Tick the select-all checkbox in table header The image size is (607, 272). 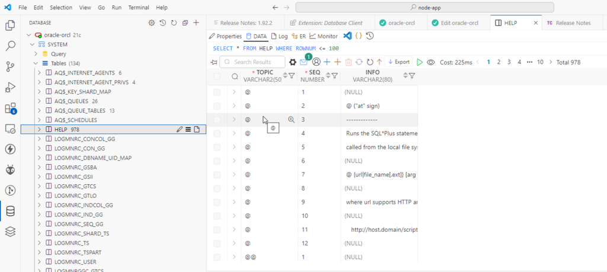point(217,76)
